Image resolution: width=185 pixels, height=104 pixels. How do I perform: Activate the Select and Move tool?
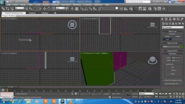tap(45, 9)
